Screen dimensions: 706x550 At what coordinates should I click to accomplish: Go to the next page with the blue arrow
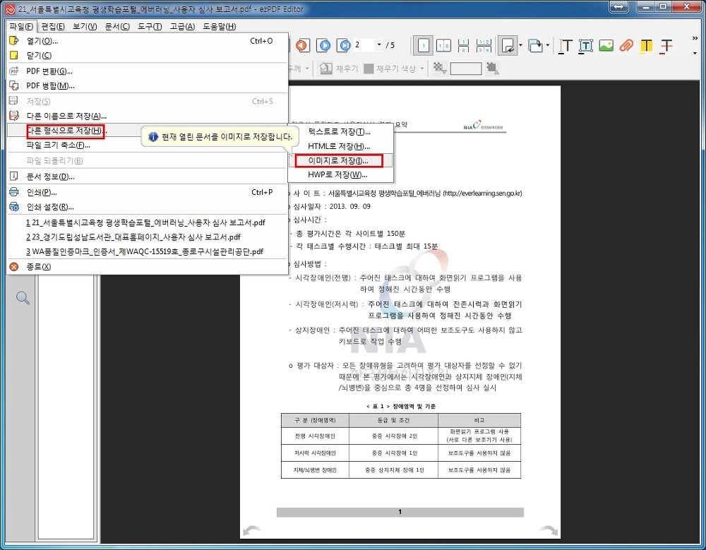click(324, 45)
